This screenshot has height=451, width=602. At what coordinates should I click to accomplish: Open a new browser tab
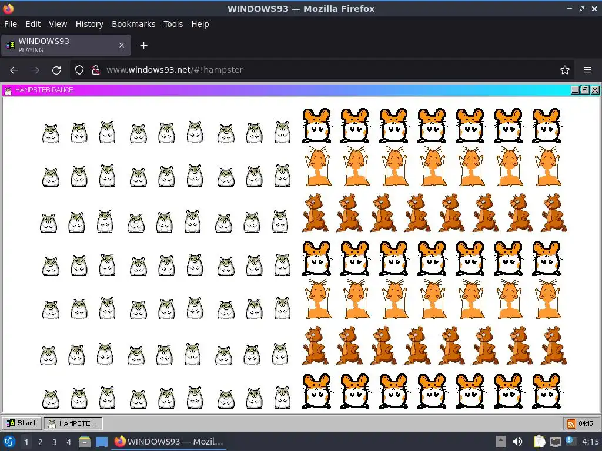coord(143,46)
